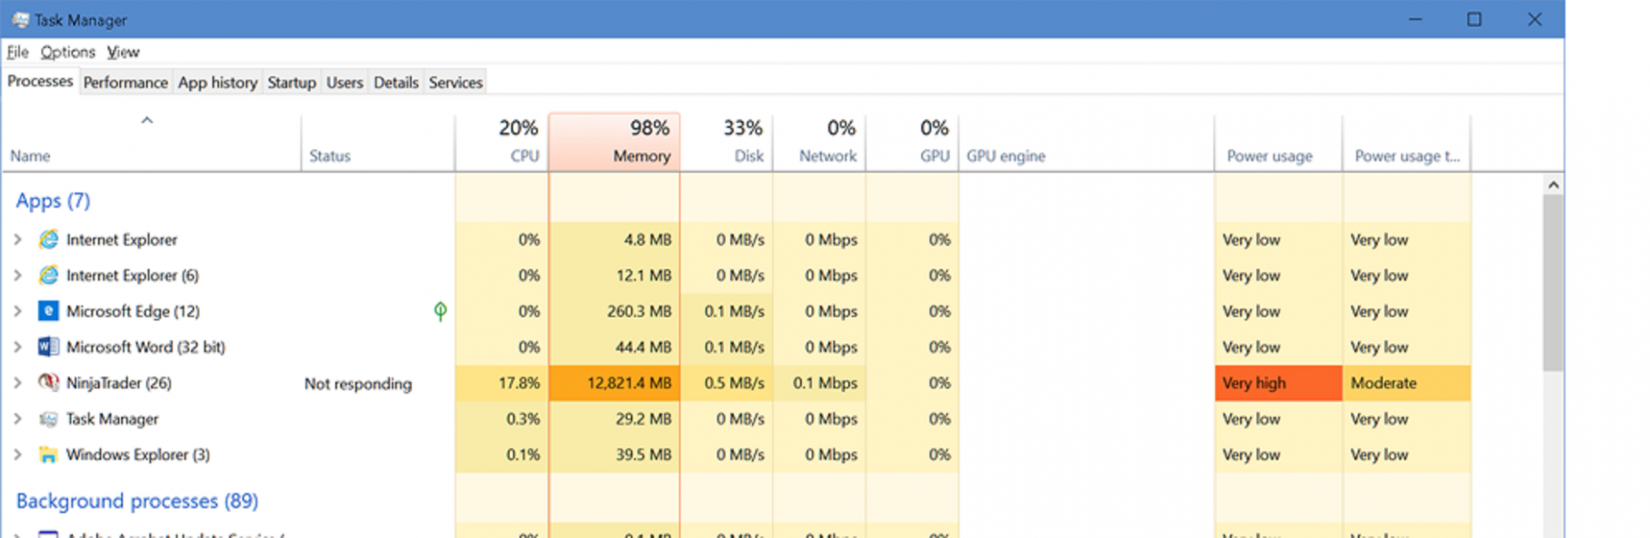Sort processes by Disk column
This screenshot has width=1650, height=538.
coord(727,142)
